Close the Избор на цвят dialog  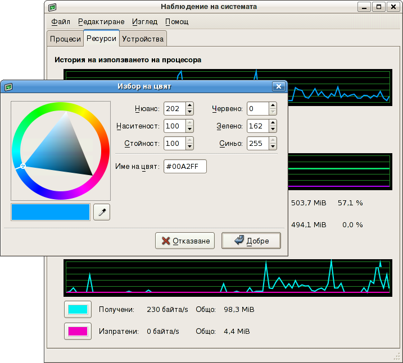pos(278,86)
